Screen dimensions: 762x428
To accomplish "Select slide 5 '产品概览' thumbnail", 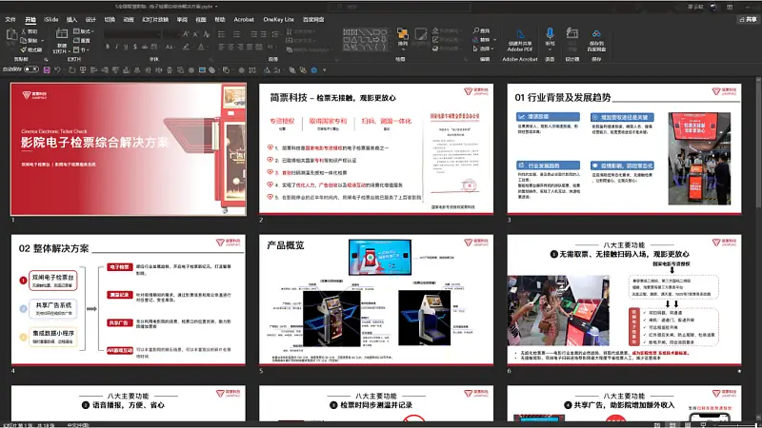I will [x=376, y=300].
